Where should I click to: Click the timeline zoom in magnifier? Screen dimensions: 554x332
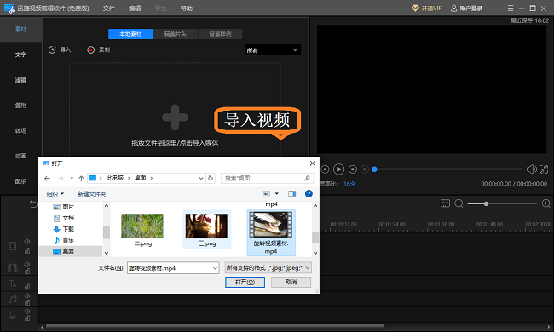(x=545, y=203)
